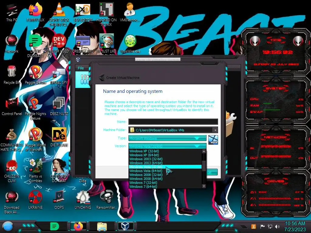Open the UKRAINE radiation icon shortcut
This screenshot has height=233, width=311.
[x=35, y=200]
